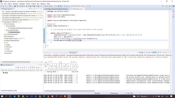Switch to SpringbootSchedulerApplication.java editor tab

click(57, 9)
